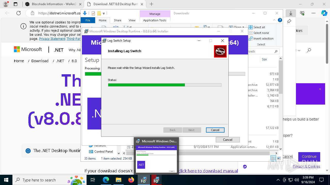
Task: Click the .NET brand link in the header
Action: click(59, 50)
